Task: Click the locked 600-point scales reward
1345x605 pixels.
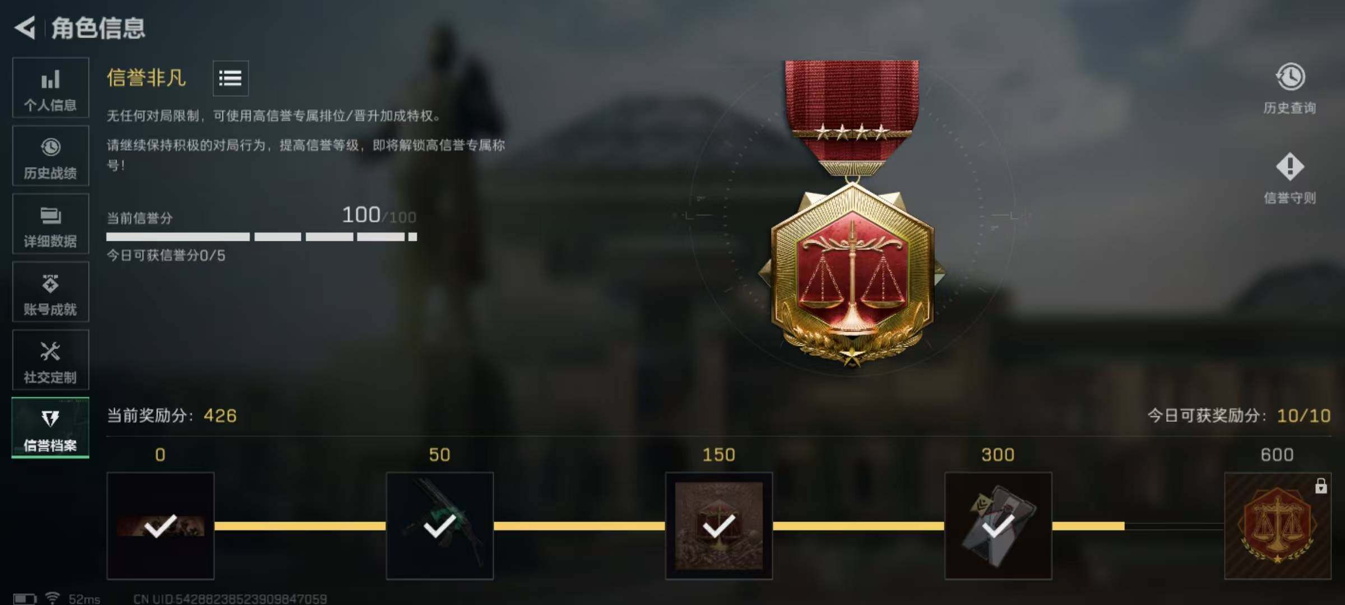Action: pyautogui.click(x=1278, y=525)
